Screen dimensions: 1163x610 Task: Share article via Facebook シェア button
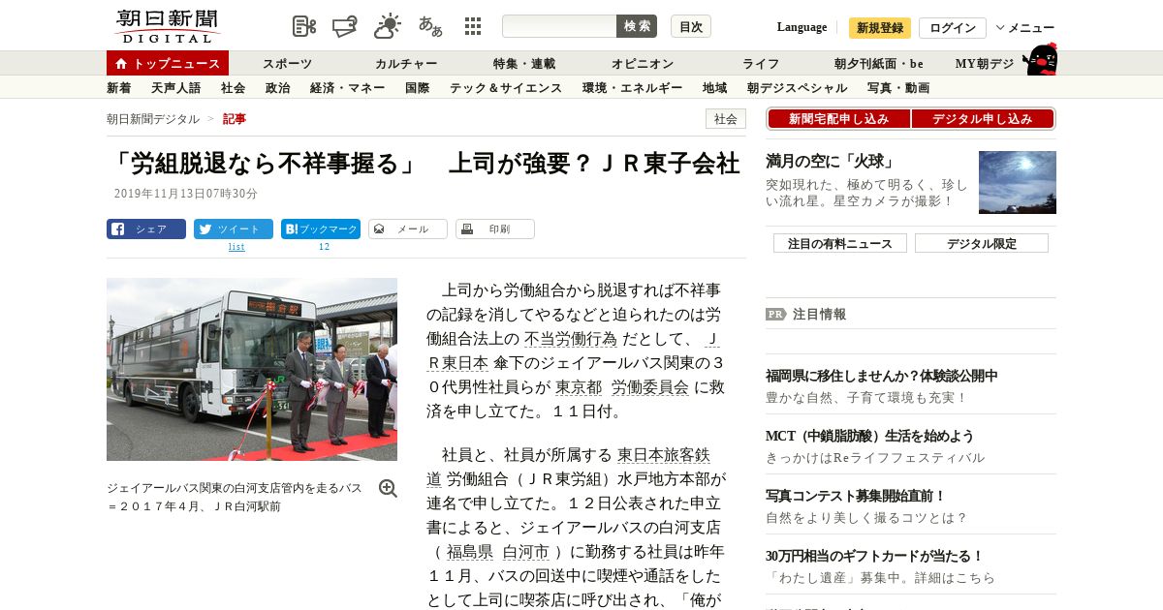[146, 229]
